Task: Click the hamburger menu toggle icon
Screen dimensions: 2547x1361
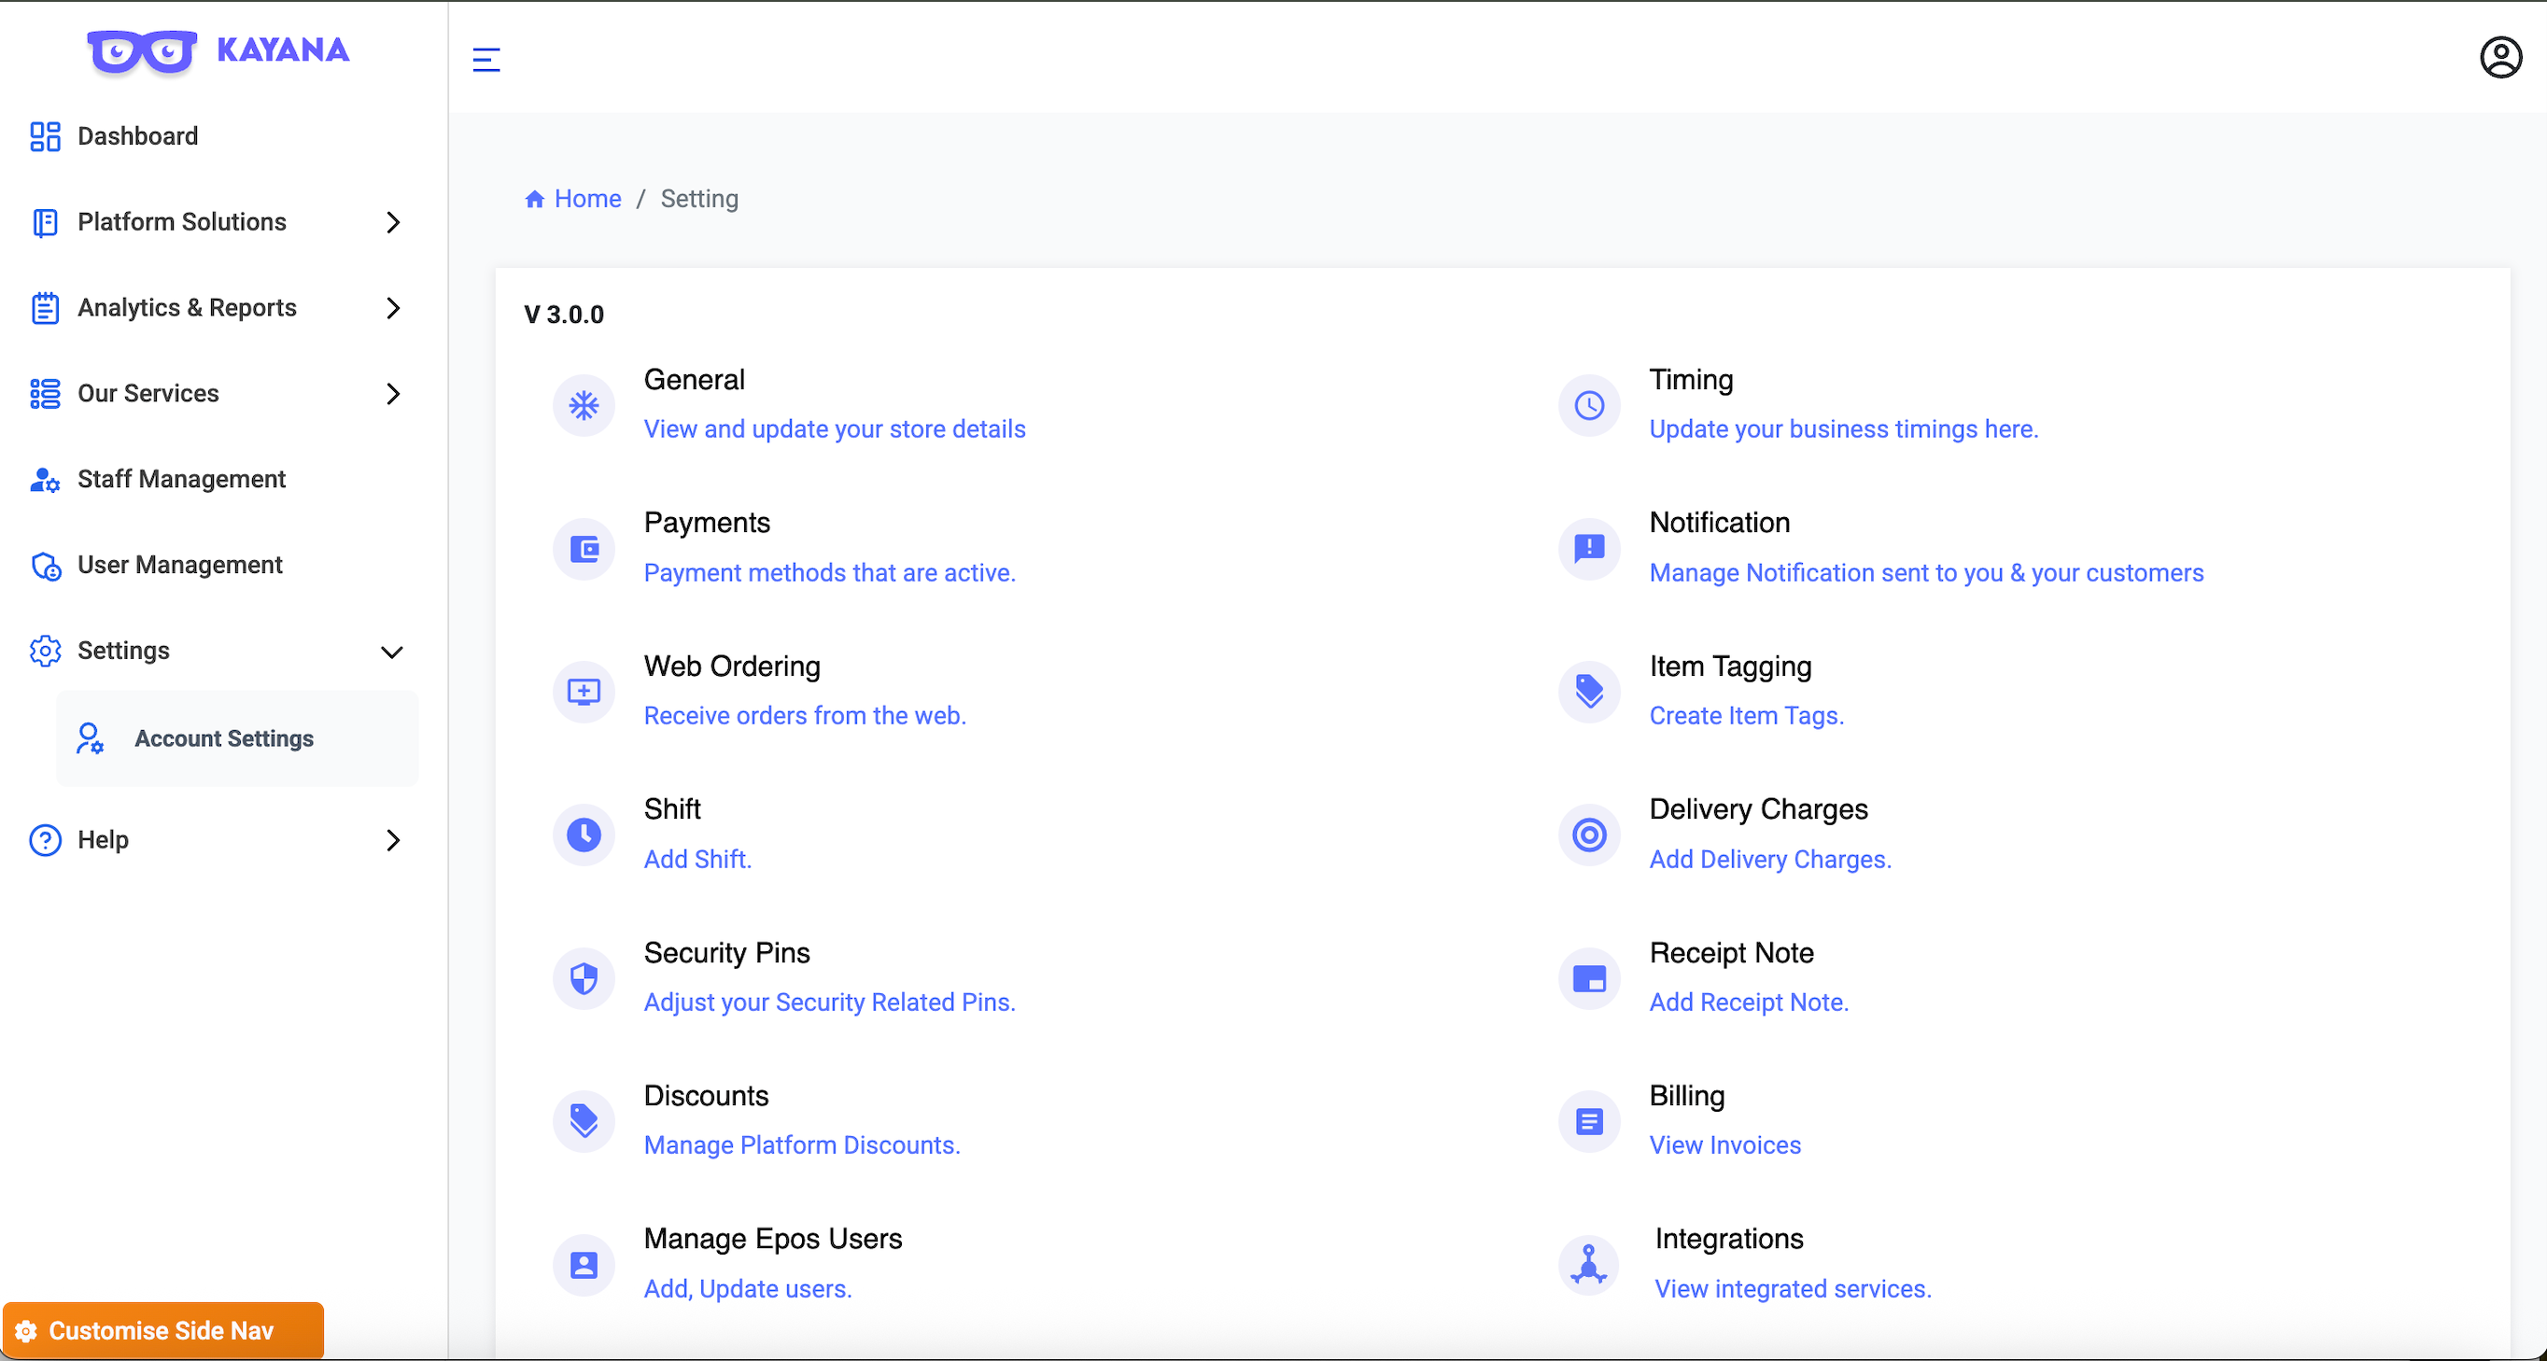Action: click(485, 60)
